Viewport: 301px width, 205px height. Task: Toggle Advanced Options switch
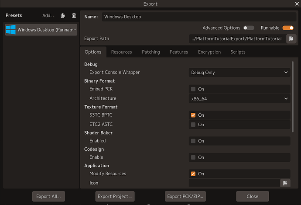(x=249, y=28)
